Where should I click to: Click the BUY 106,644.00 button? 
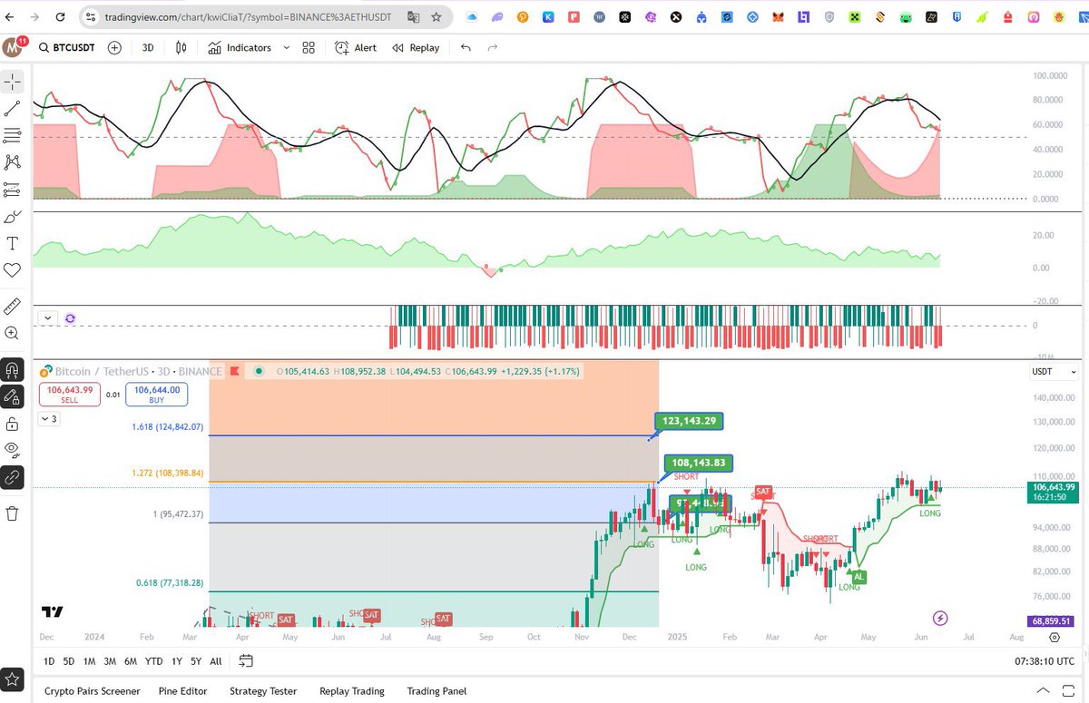[156, 395]
